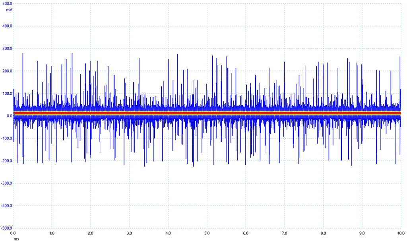Image resolution: width=407 pixels, height=242 pixels.
Task: Select the 200.0 voltage axis label
Action: pos(7,71)
